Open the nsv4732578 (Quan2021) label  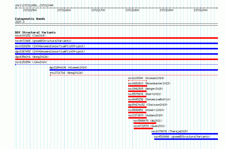pos(149,126)
